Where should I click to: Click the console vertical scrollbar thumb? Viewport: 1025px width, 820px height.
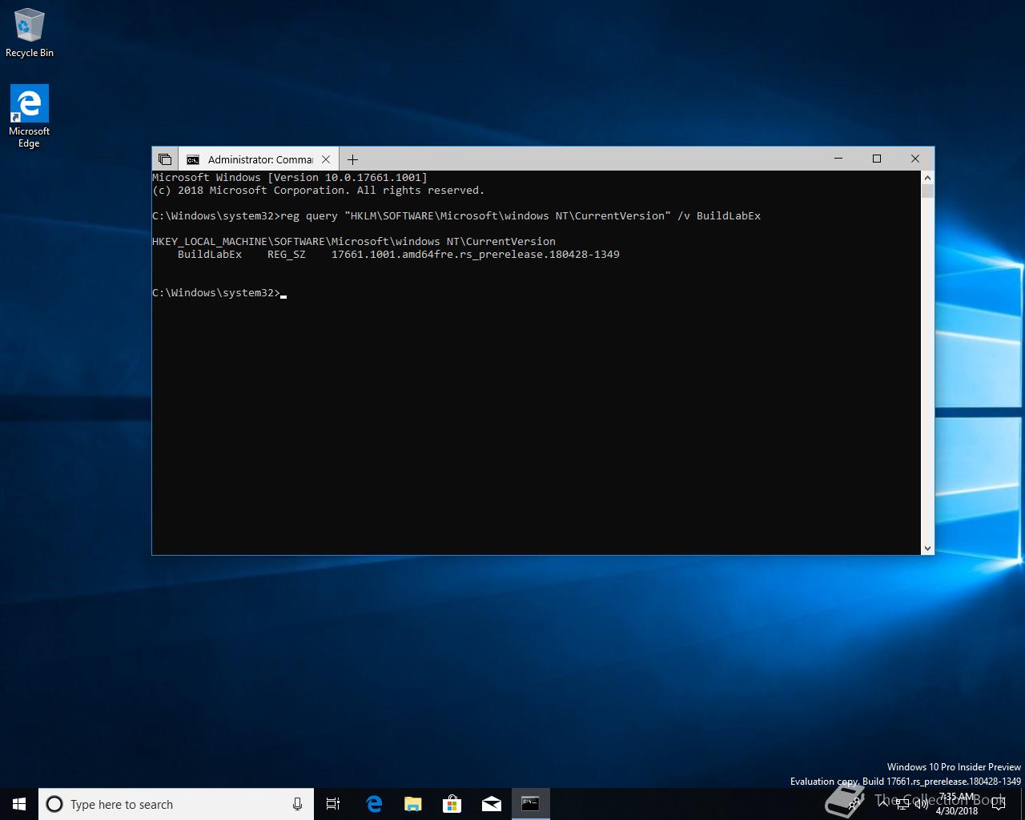click(x=927, y=191)
